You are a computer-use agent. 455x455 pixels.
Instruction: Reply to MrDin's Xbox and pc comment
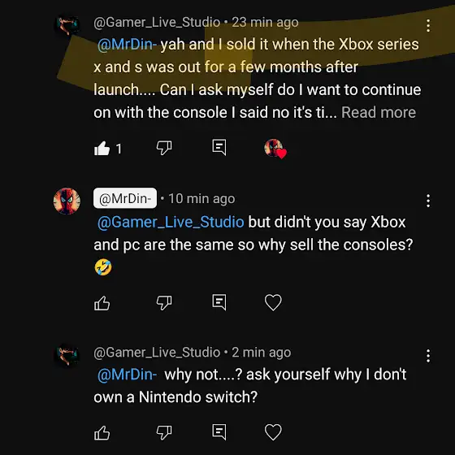tap(219, 302)
